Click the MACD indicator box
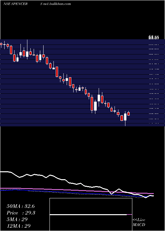The height and width of the screenshot is (231, 165). (x=91, y=214)
